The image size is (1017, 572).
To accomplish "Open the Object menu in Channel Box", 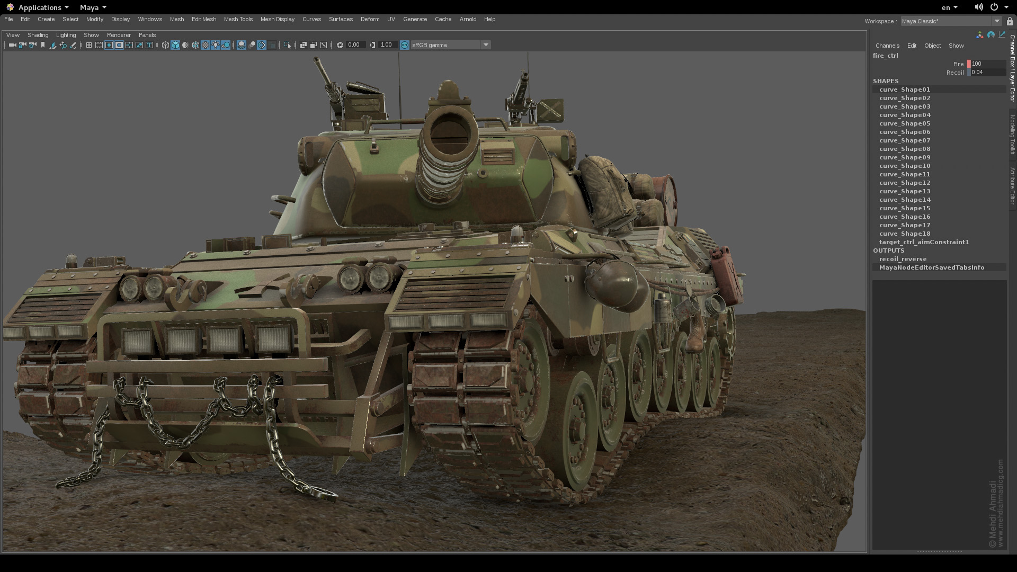I will click(933, 46).
